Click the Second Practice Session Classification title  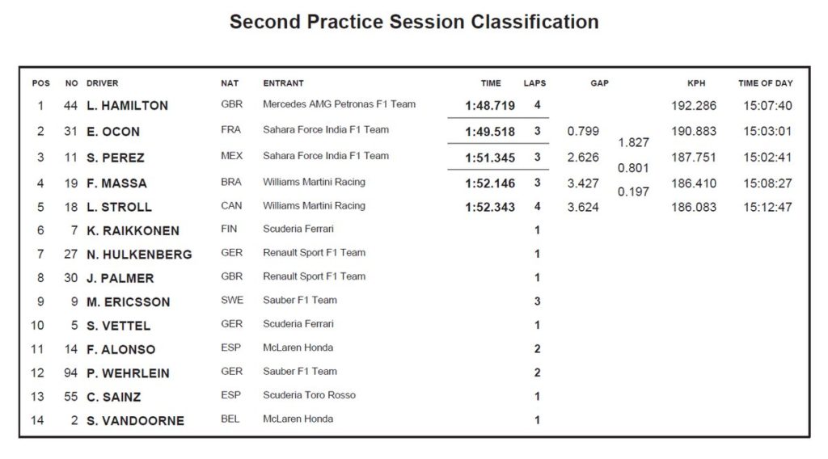click(414, 22)
